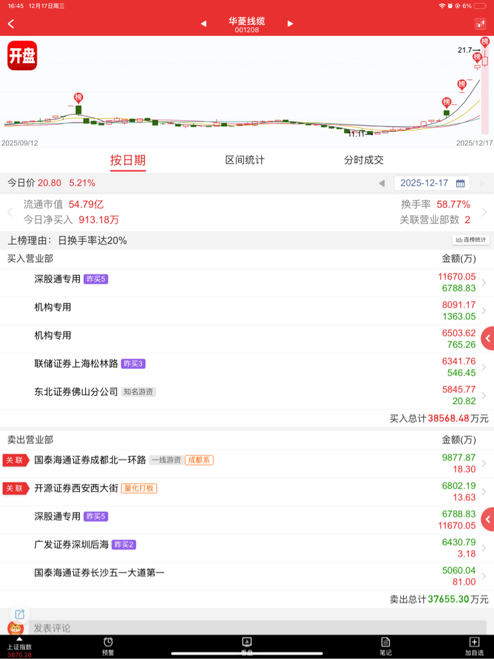Open buy row 深股通专用
Screen dimensions: 494x659
click(x=247, y=283)
